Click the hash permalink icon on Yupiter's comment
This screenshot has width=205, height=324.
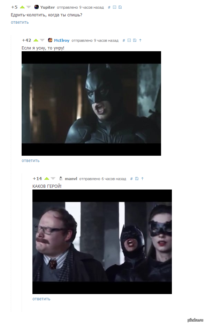click(x=109, y=7)
